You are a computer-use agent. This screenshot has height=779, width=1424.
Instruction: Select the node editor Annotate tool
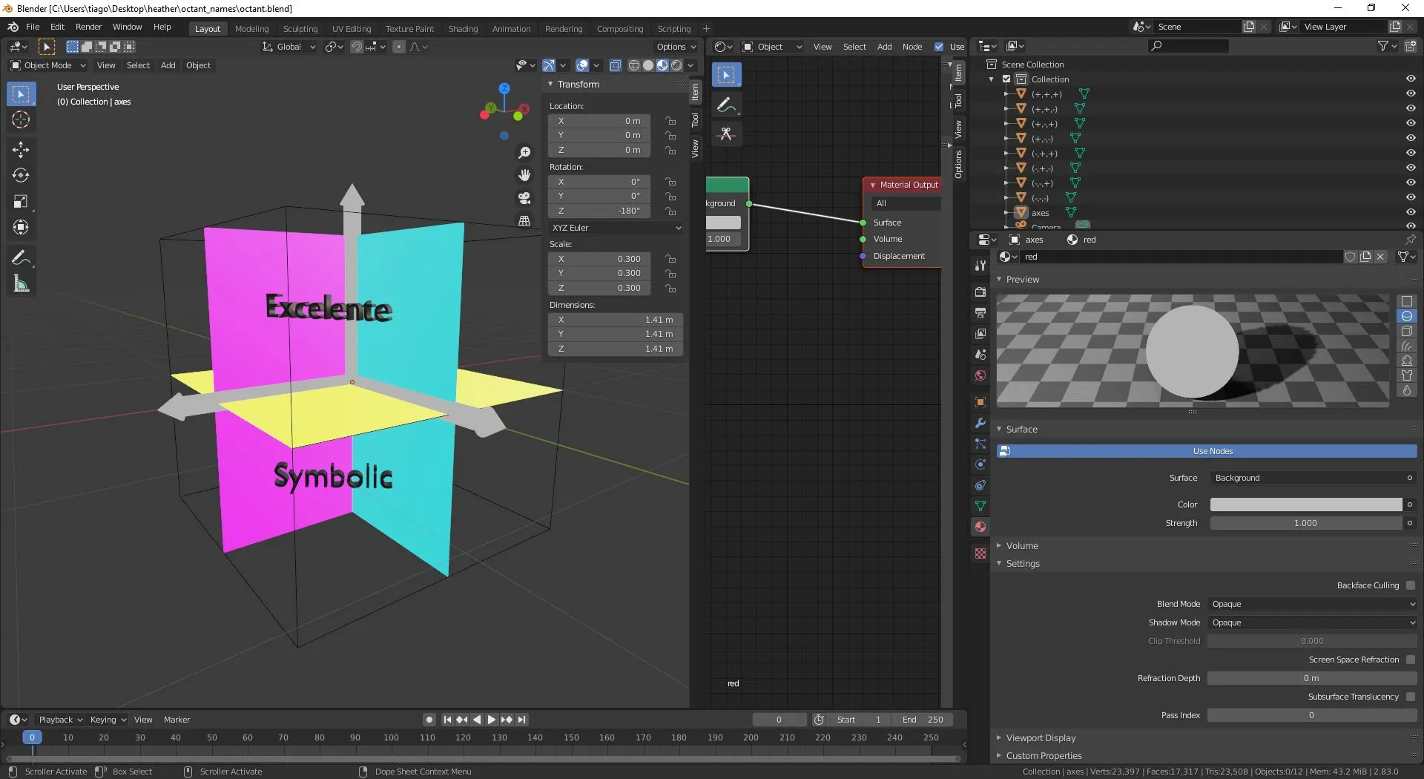coord(726,105)
